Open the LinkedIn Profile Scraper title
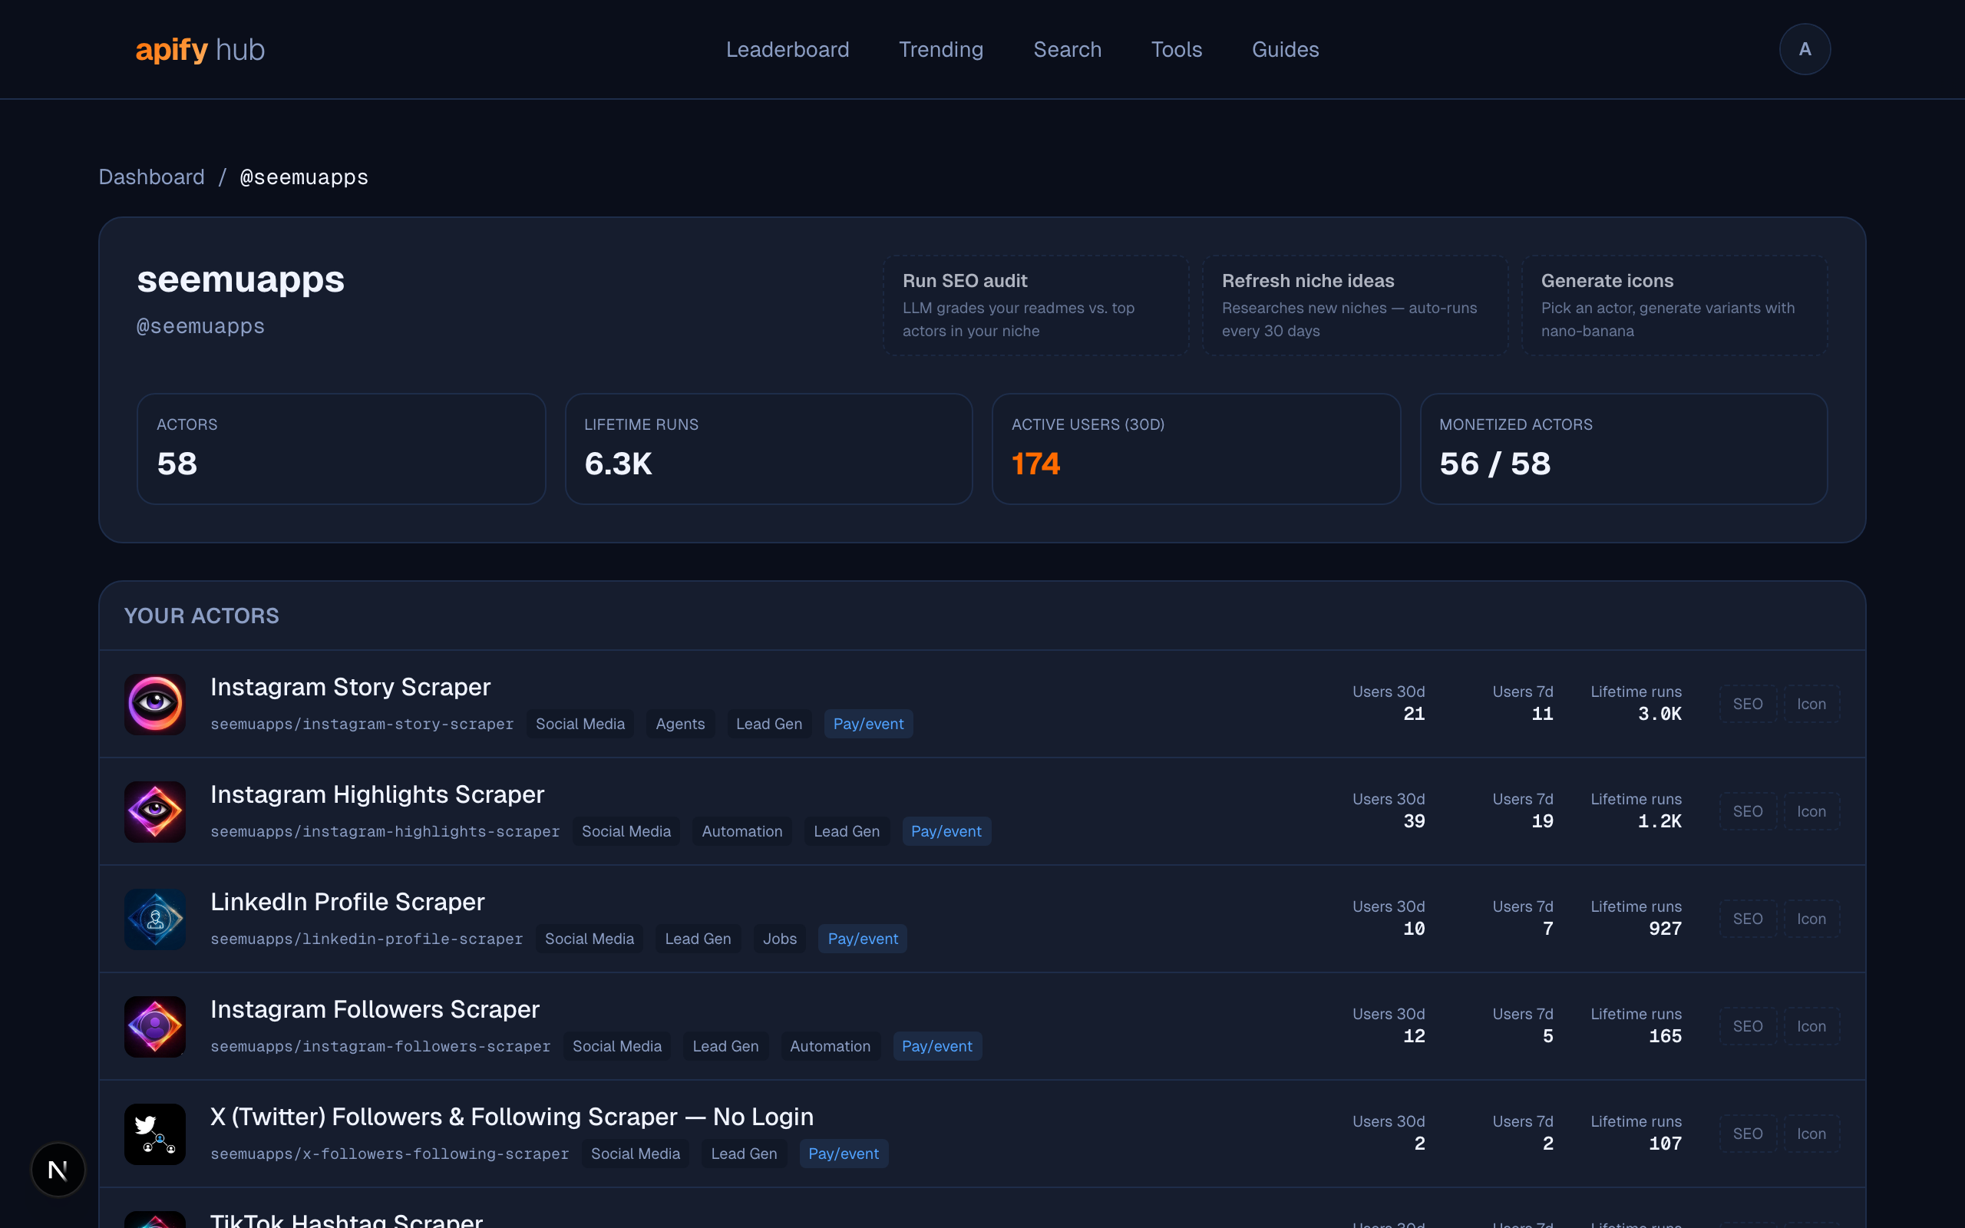The image size is (1965, 1228). tap(347, 902)
